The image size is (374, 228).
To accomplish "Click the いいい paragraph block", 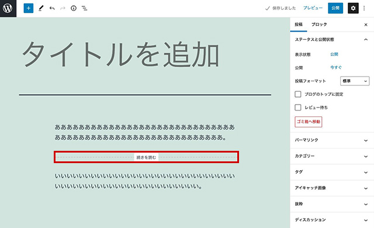I will point(145,181).
